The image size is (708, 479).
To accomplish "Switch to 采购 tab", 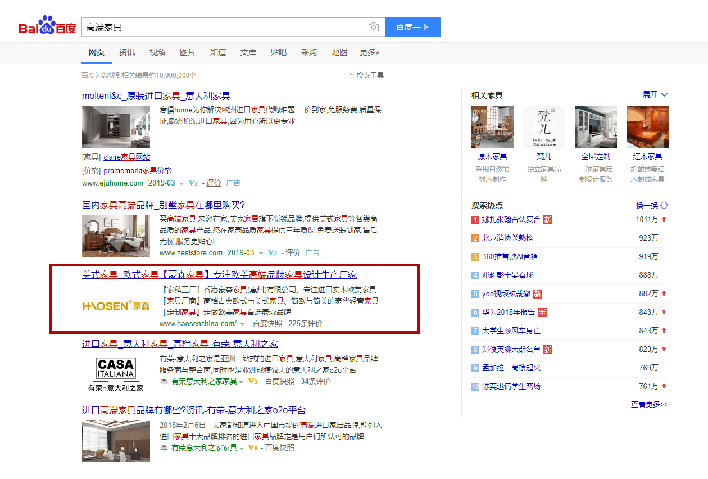I will pos(309,52).
